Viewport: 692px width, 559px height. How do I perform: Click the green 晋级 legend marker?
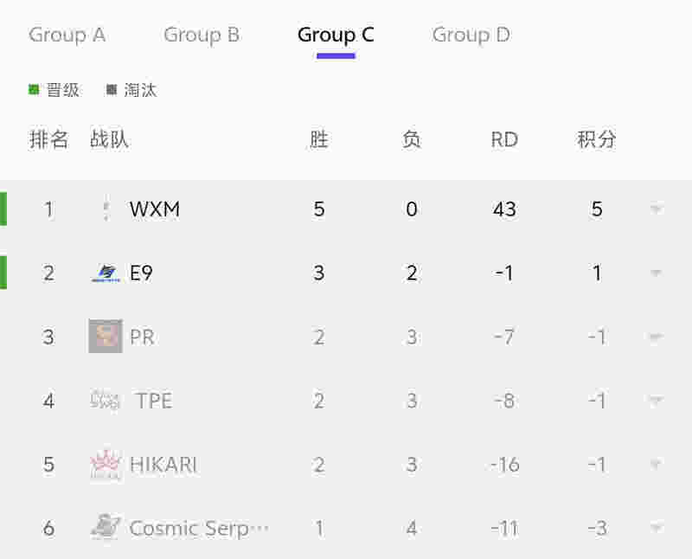coord(34,90)
